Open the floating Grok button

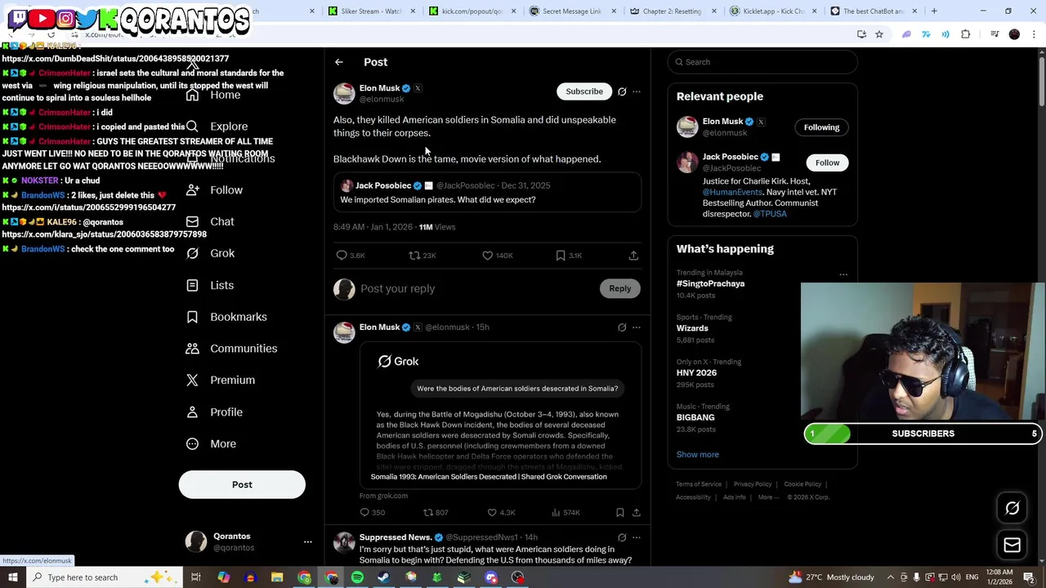coord(1012,509)
